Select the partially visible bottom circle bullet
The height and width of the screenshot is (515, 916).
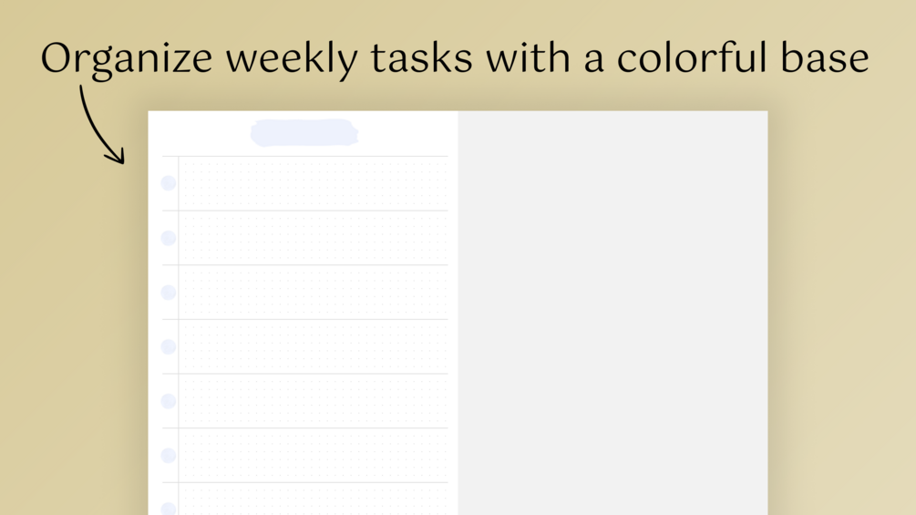click(x=169, y=509)
